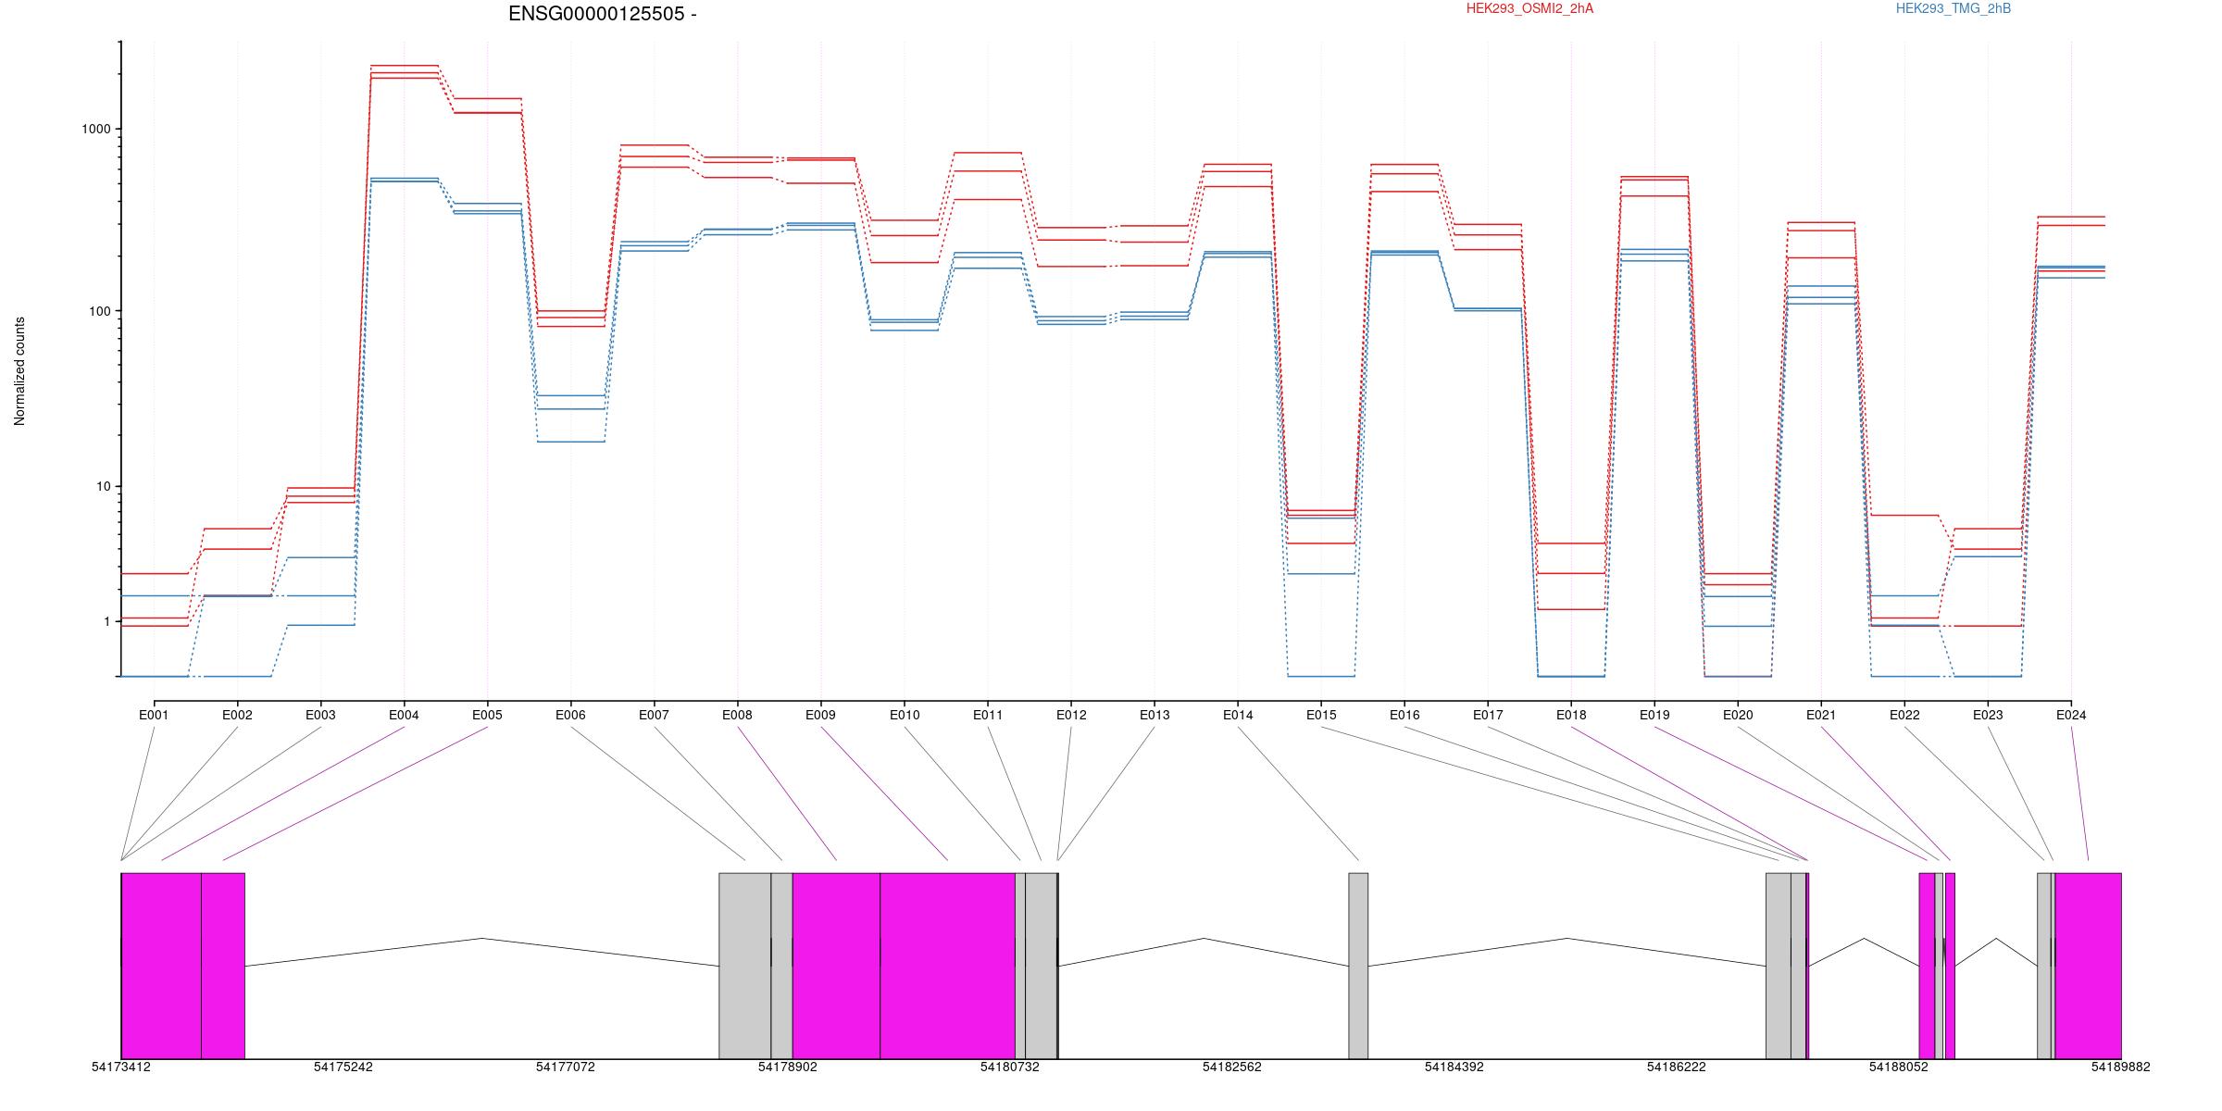The image size is (2222, 1111).
Task: Click exon label E003
Action: (x=320, y=715)
